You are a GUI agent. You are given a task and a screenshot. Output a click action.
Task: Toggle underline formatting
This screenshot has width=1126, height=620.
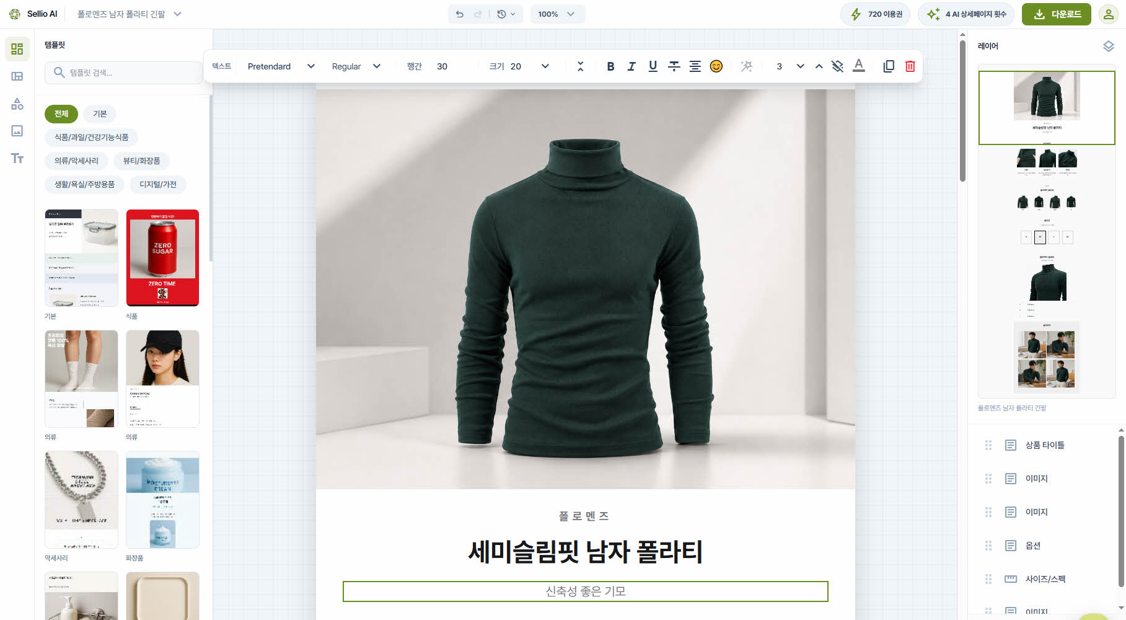[x=653, y=66]
